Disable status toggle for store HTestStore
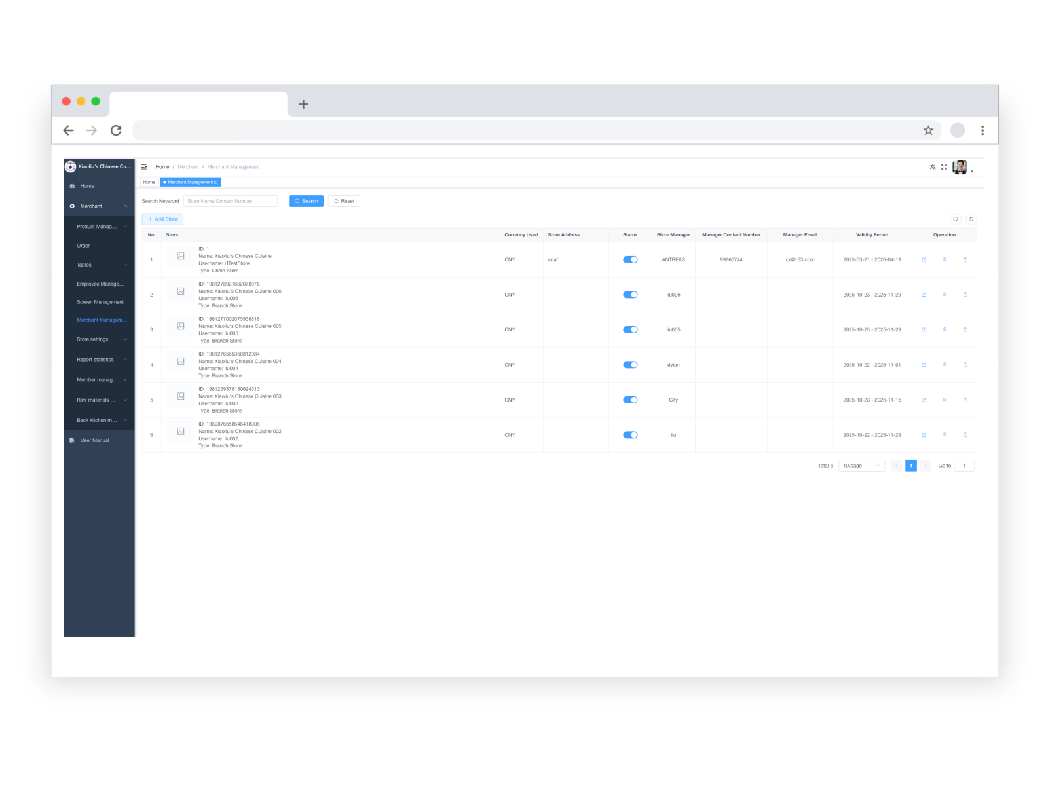The image size is (1048, 786). pyautogui.click(x=629, y=259)
